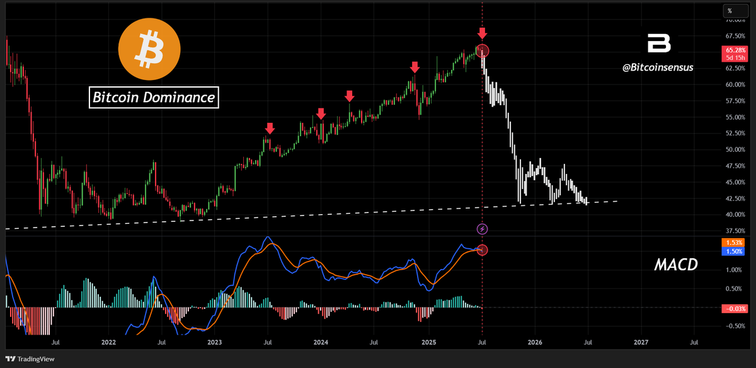Select the orange Bitcoin logo graphic

149,49
